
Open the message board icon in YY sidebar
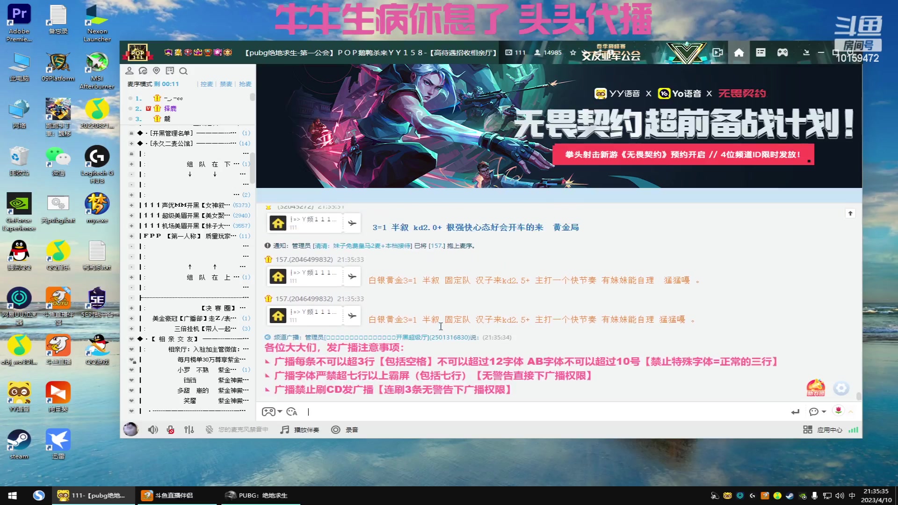170,71
